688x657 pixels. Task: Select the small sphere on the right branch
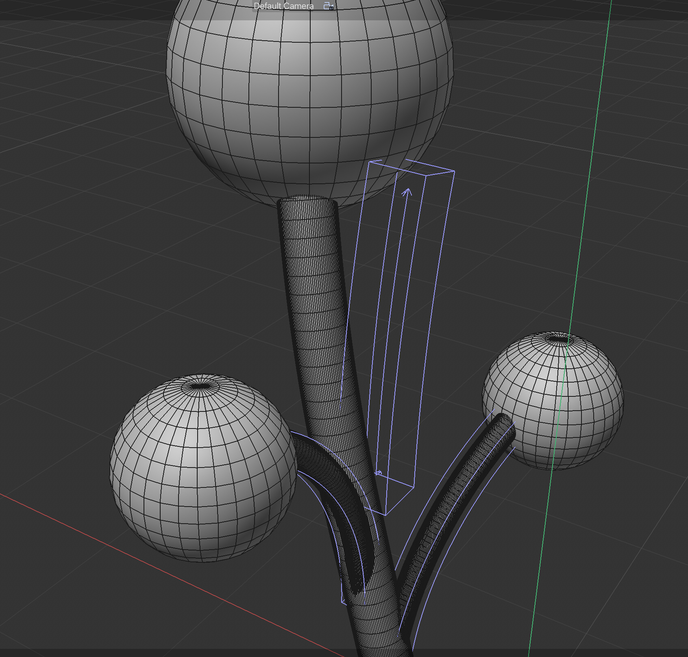point(553,400)
